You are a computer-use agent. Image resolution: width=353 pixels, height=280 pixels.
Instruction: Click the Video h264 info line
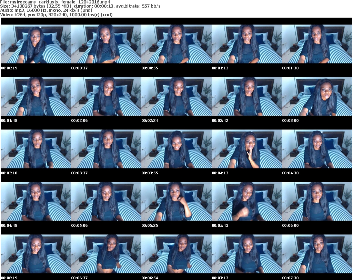pos(56,15)
